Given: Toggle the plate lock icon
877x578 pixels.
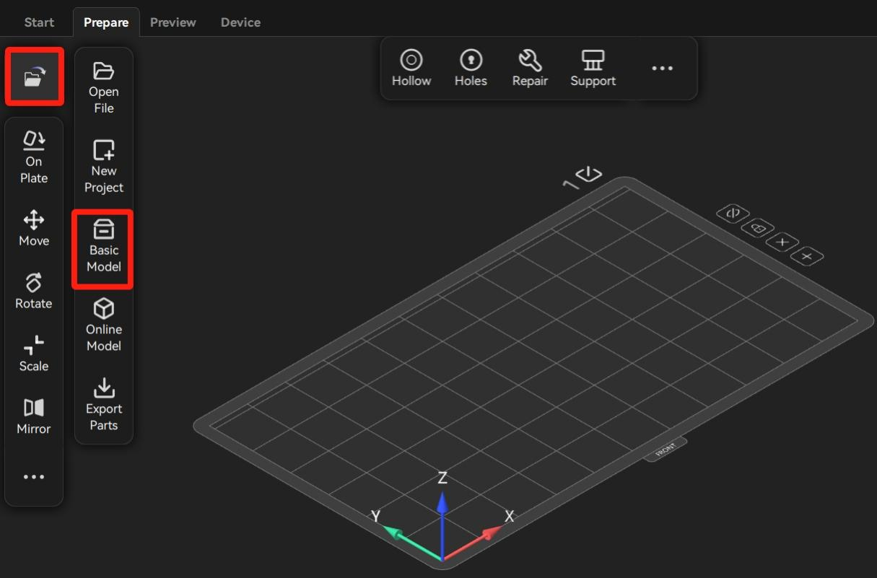Looking at the screenshot, I should (757, 228).
